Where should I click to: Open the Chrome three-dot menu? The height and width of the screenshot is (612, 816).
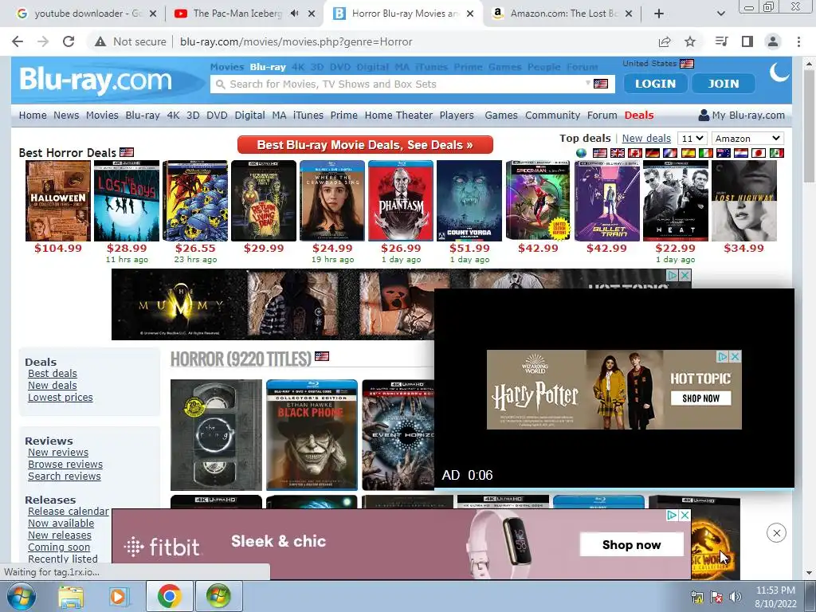(798, 41)
